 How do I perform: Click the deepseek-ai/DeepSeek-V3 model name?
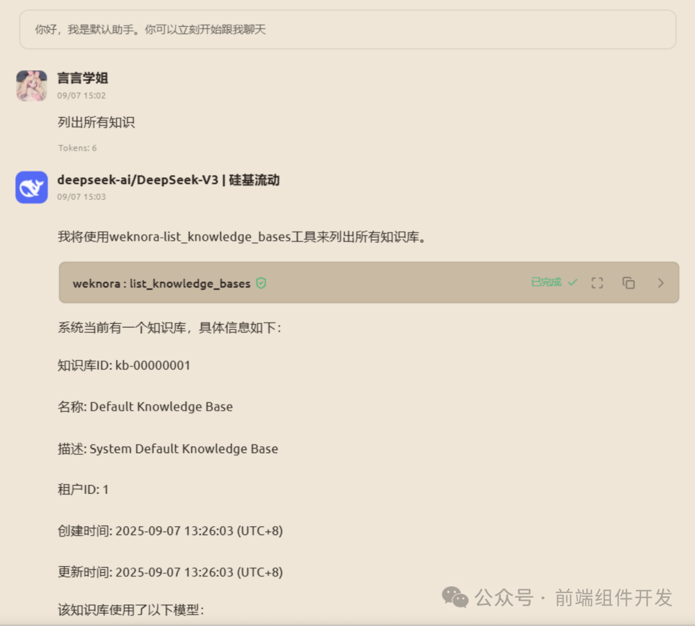coord(167,180)
